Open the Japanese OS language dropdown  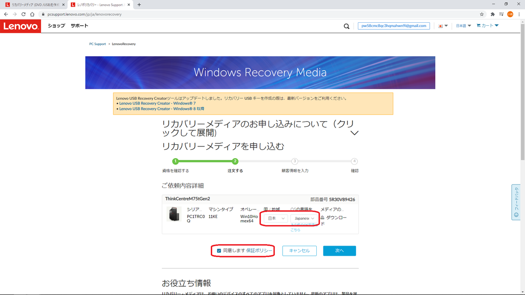click(x=304, y=218)
